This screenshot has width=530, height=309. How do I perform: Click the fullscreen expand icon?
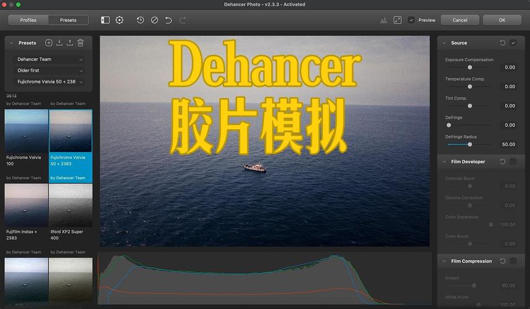pos(397,20)
